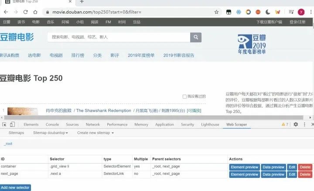
Task: Open the blue globe extension icon
Action: pos(239,12)
